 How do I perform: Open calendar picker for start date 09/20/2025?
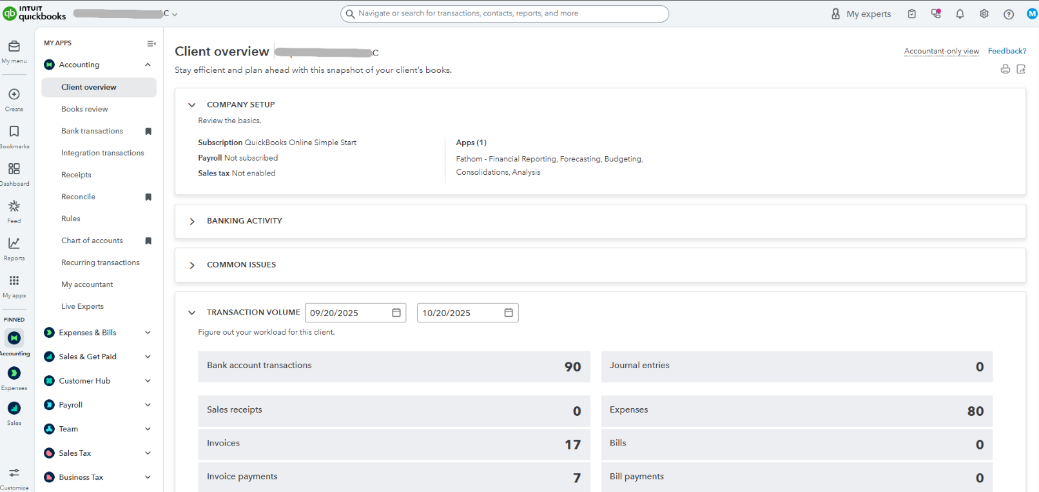tap(396, 313)
